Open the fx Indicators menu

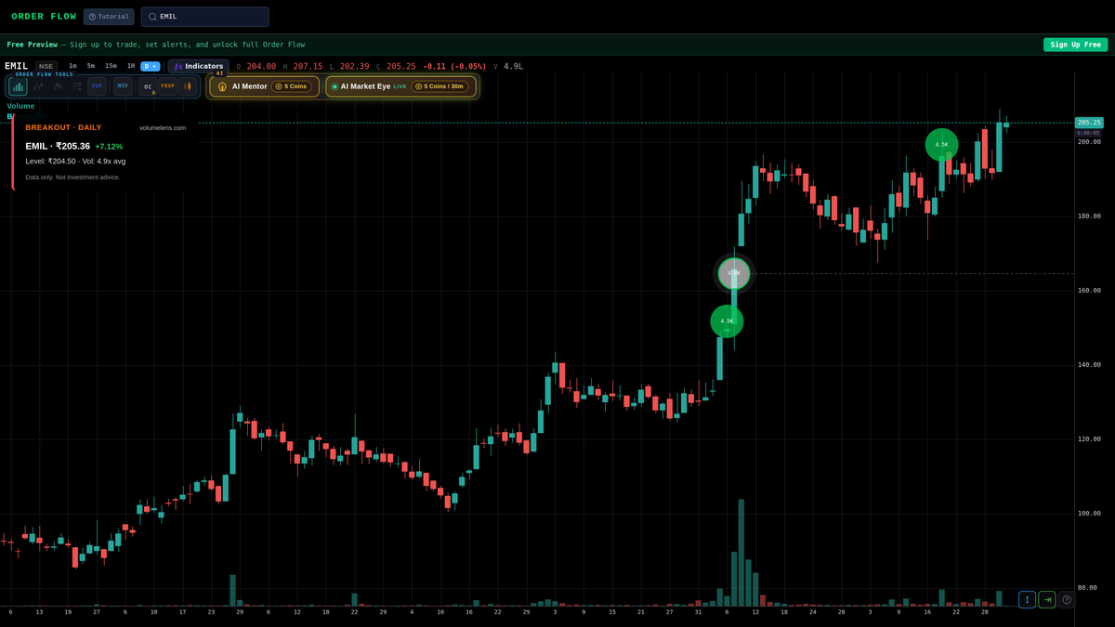point(199,66)
